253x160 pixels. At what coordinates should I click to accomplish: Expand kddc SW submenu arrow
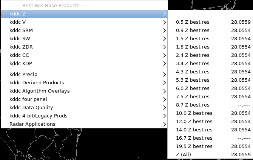[164, 39]
